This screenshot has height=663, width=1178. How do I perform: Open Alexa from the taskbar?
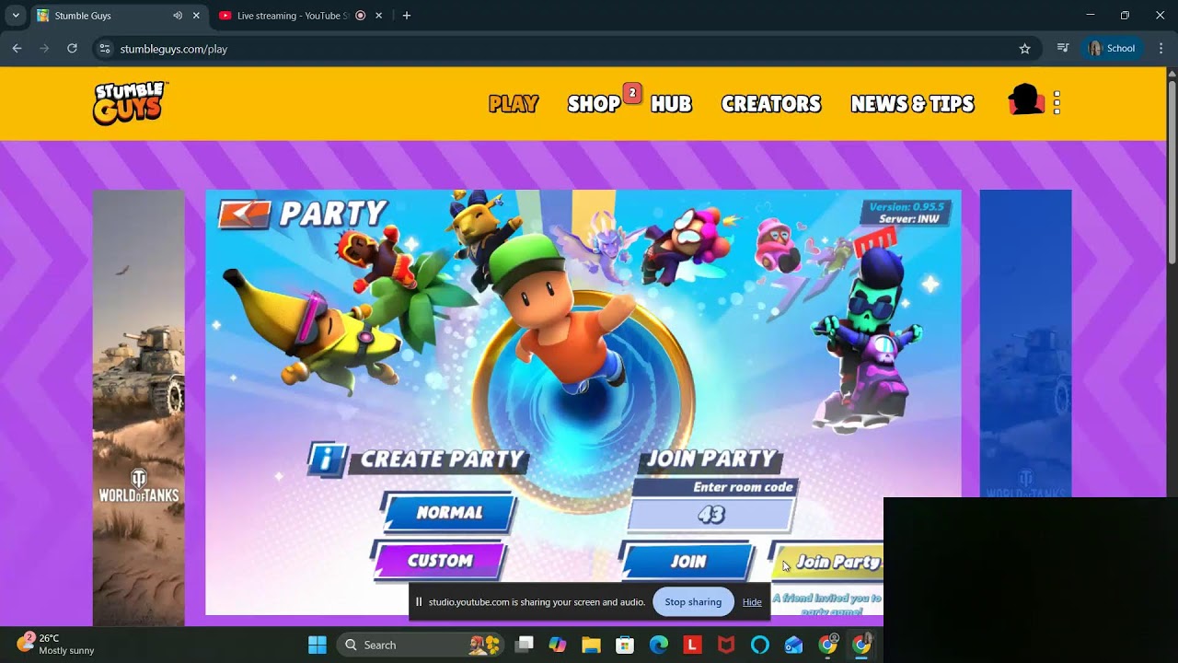click(759, 645)
